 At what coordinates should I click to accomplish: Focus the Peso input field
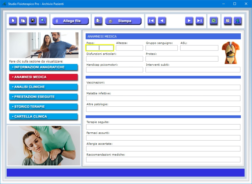[x=100, y=48]
